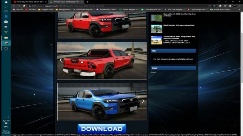This screenshot has height=136, width=243.
Task: Toggle the Chrome side panel
Action: [230, 6]
